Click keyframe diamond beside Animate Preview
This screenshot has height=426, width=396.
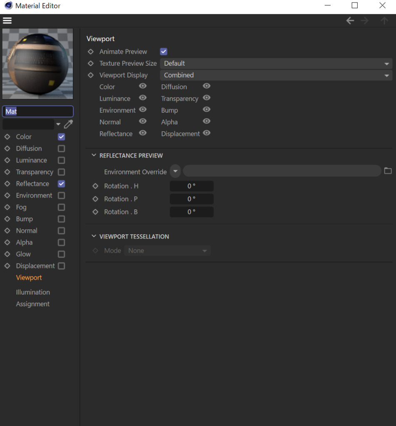click(91, 52)
